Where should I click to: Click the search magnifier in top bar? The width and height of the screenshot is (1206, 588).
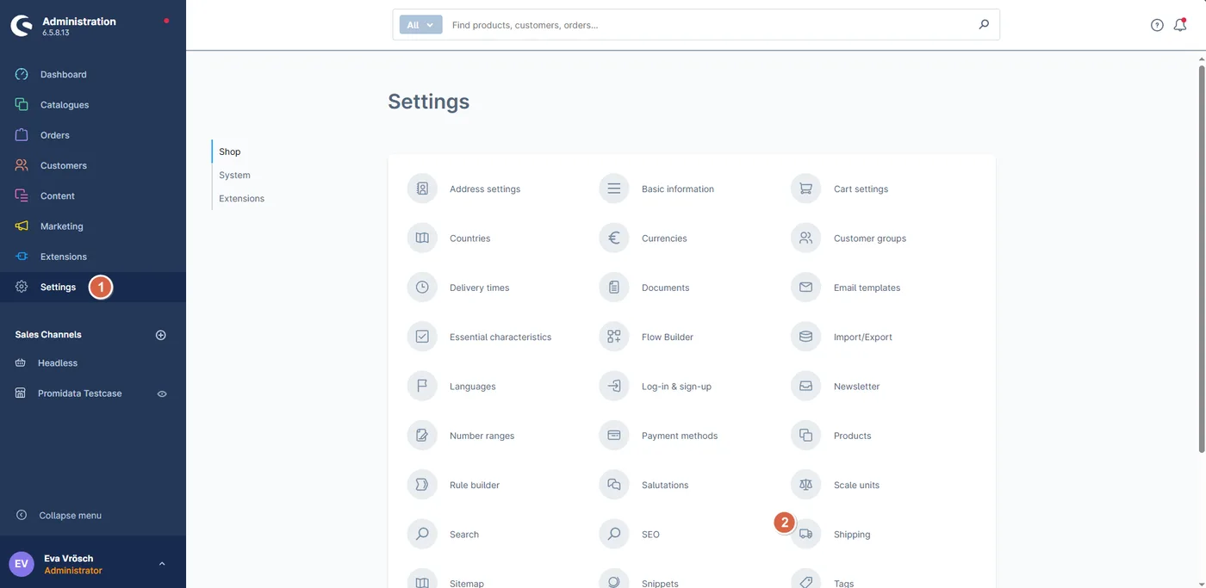click(984, 25)
